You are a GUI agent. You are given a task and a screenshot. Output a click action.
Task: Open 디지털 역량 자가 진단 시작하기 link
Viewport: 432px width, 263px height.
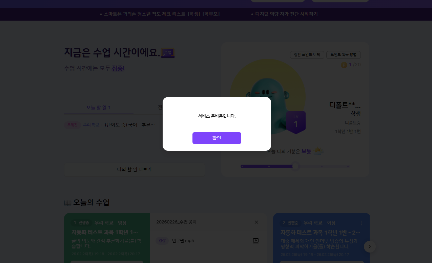[x=286, y=14]
